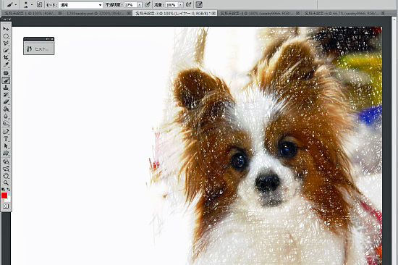Close the 名称未設定 1 tab

tap(60, 13)
